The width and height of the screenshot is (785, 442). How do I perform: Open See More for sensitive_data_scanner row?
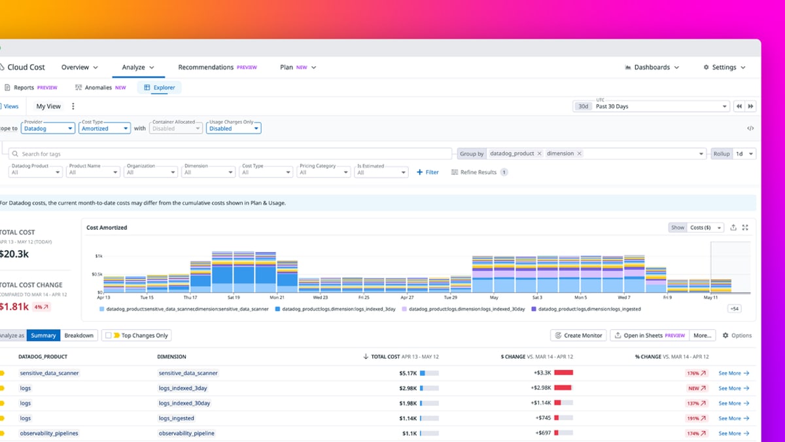pos(734,373)
